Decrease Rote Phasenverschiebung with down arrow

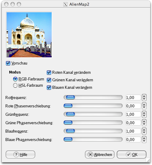(x=144, y=107)
